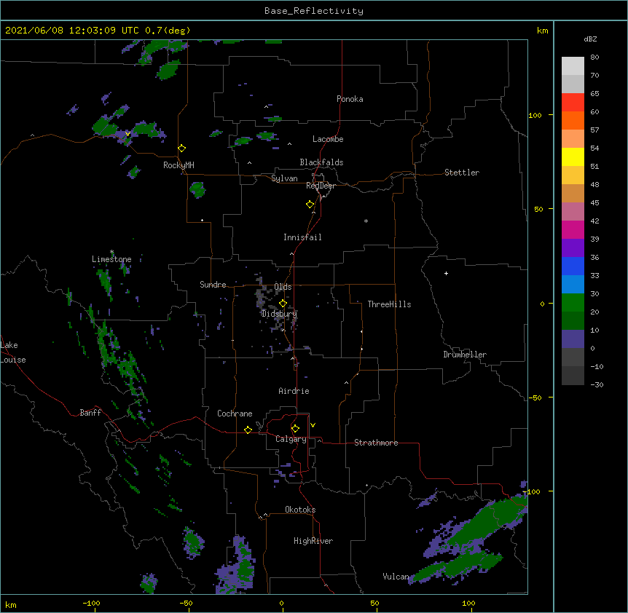Click the Sundre town label
The height and width of the screenshot is (613, 628).
213,285
